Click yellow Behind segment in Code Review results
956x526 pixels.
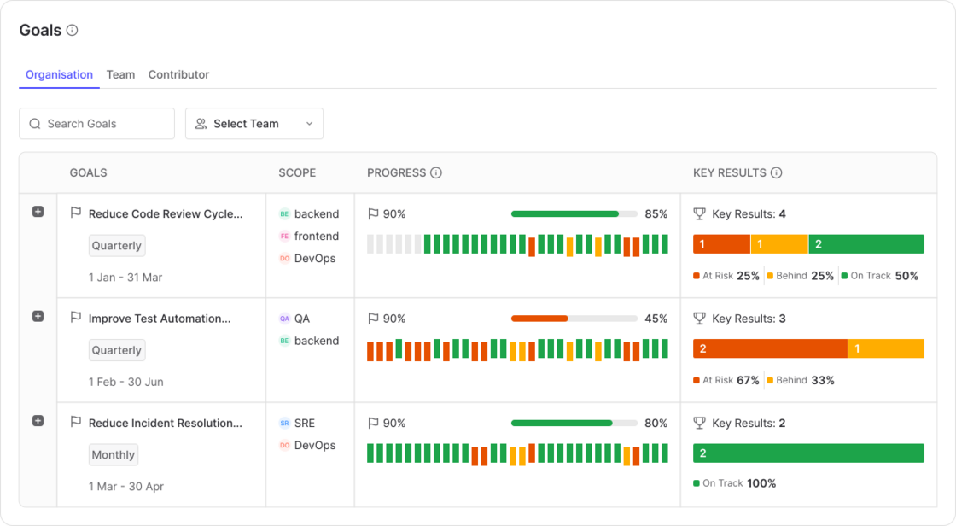[x=779, y=244]
